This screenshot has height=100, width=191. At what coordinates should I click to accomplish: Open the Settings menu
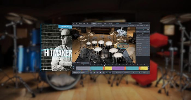[80, 23]
